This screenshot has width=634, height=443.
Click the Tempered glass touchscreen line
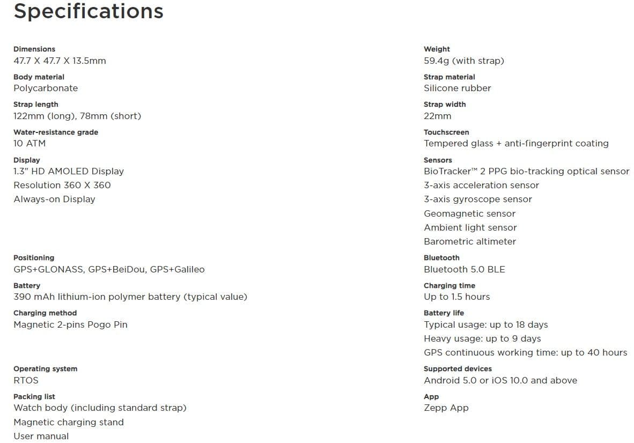tap(516, 143)
